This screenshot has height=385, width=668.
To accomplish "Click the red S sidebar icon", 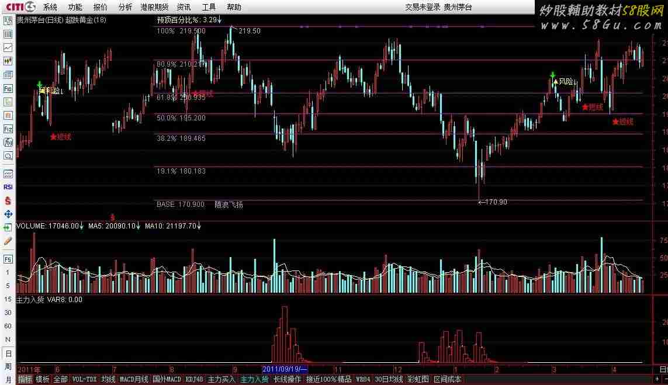I will [8, 200].
